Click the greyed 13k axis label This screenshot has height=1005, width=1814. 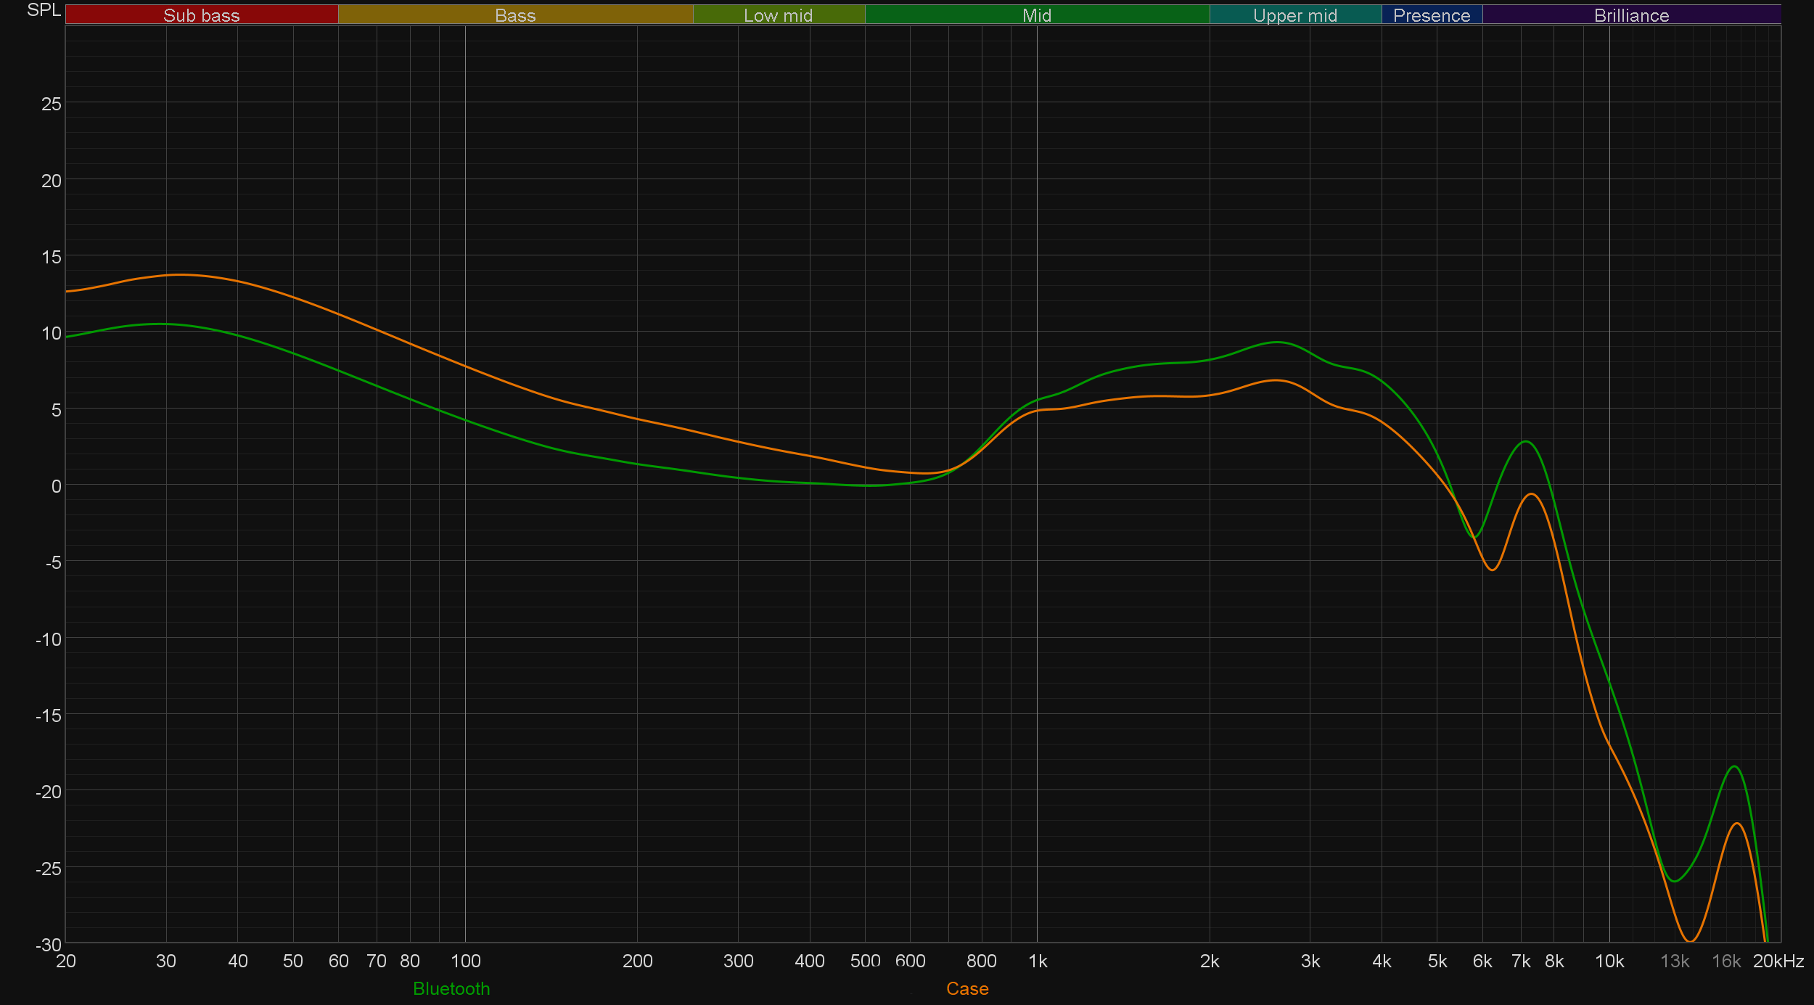pos(1675,961)
